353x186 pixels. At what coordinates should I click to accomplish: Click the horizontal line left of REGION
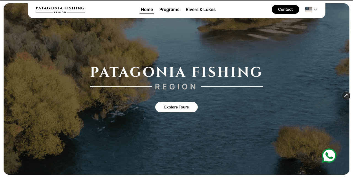click(121, 87)
